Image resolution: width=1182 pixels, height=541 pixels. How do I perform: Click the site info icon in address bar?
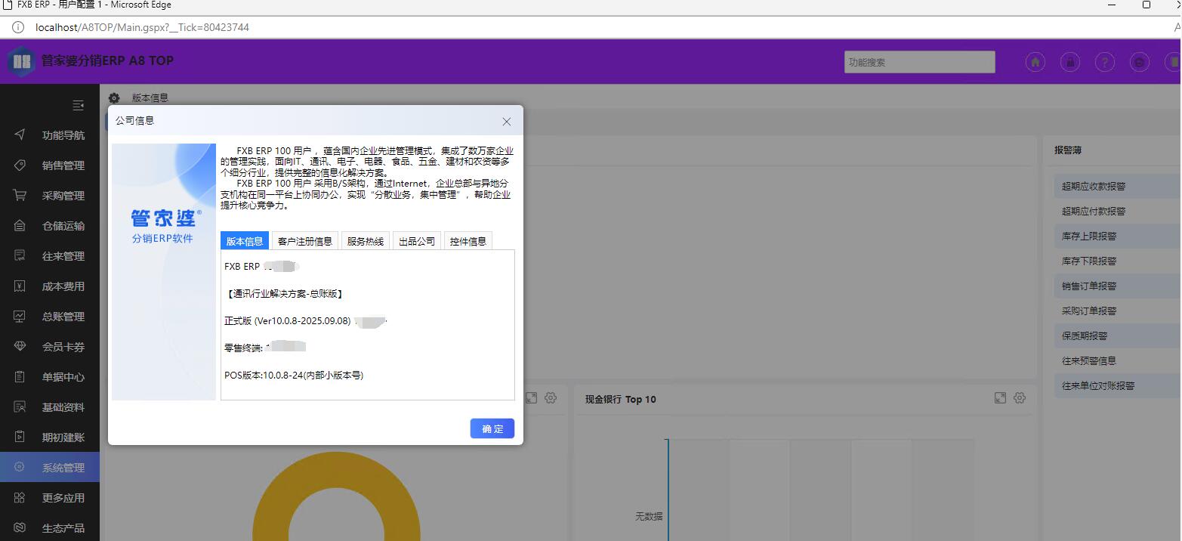(18, 27)
